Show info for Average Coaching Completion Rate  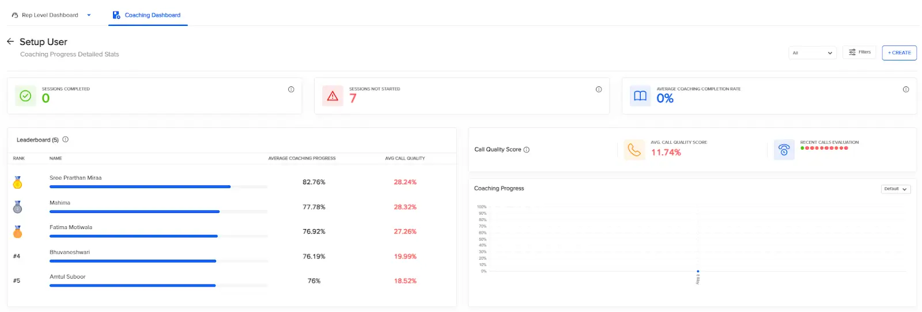pos(906,89)
